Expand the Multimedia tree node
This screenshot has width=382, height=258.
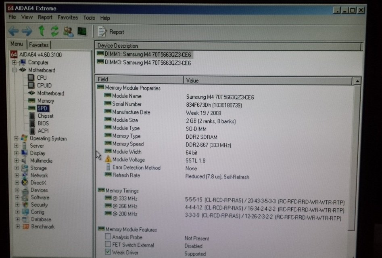pos(16,161)
